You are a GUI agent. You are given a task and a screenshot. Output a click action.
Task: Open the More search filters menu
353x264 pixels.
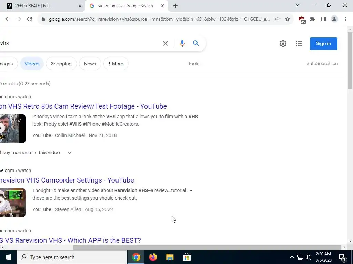pos(116,64)
